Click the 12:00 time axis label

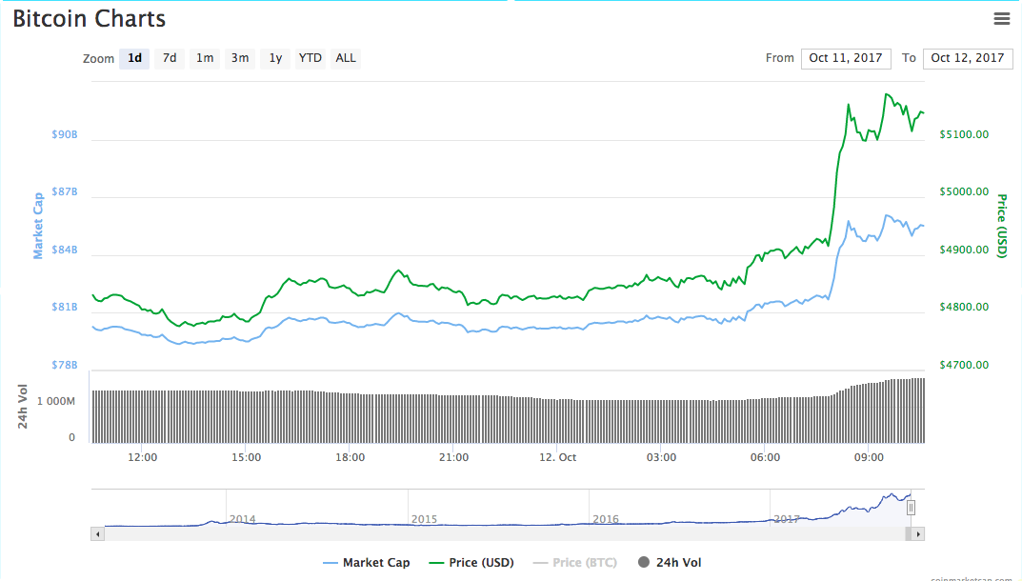(x=142, y=457)
